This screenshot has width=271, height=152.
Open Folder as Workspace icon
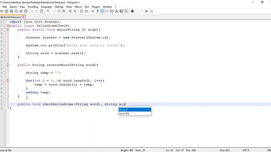pyautogui.click(x=122, y=11)
